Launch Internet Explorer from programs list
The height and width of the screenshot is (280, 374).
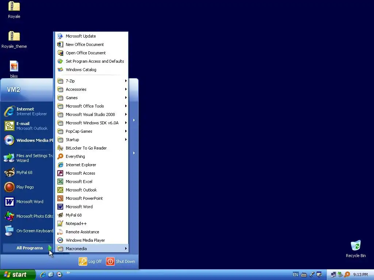tap(92, 165)
